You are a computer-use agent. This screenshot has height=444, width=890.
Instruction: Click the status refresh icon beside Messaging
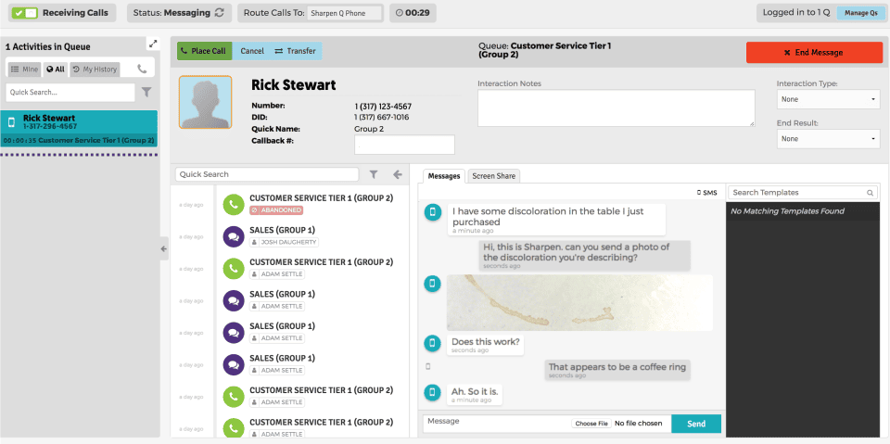tap(219, 12)
